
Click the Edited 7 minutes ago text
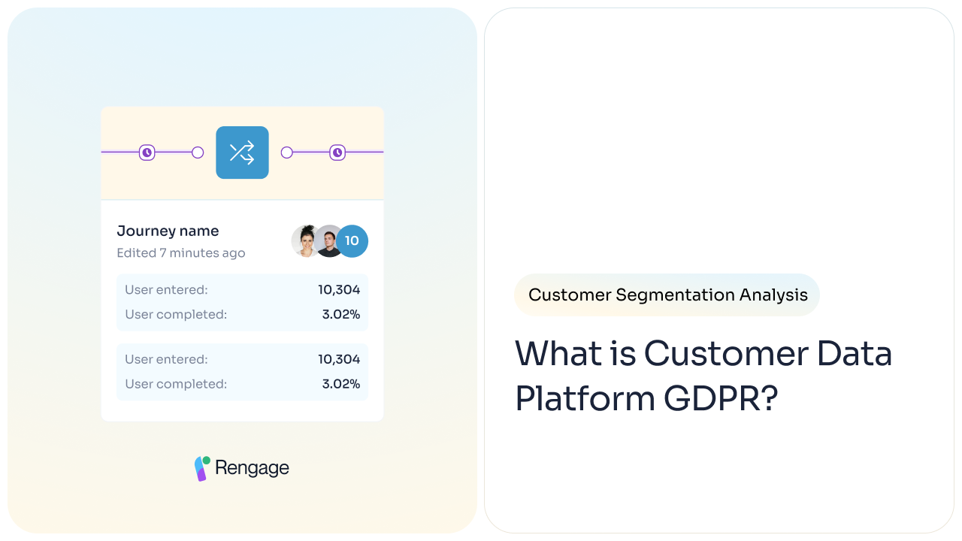181,253
